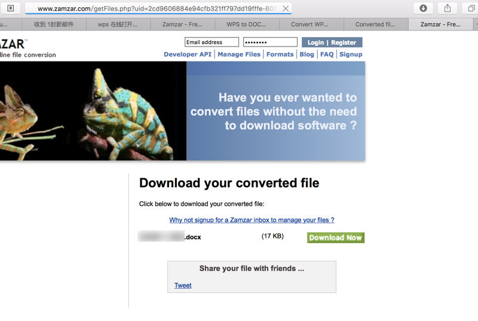Open the 'Convert WP...' tab
Viewport: 478px width, 321px height.
tap(311, 24)
